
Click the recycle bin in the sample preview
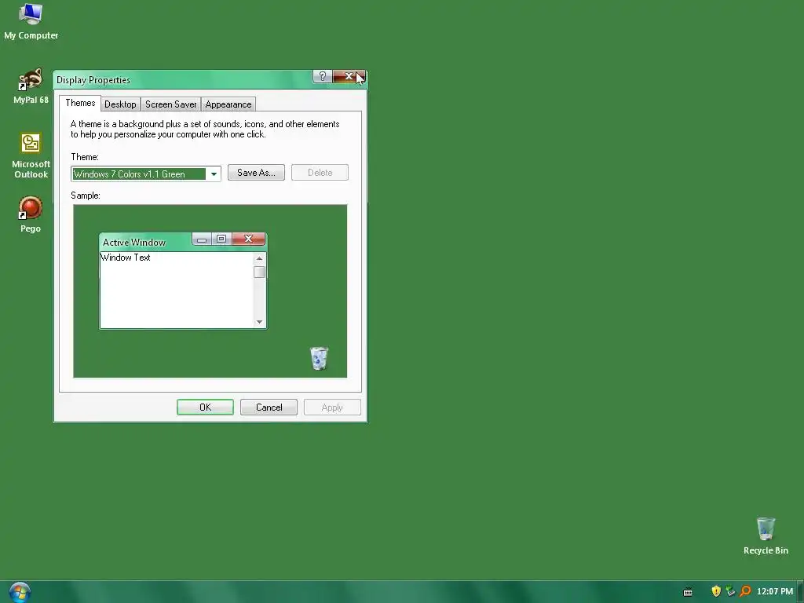319,358
